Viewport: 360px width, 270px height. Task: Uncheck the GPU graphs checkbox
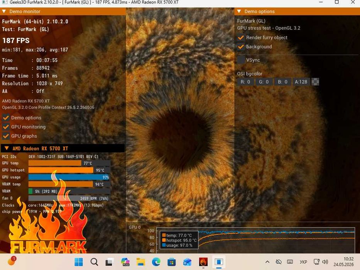[x=6, y=136]
